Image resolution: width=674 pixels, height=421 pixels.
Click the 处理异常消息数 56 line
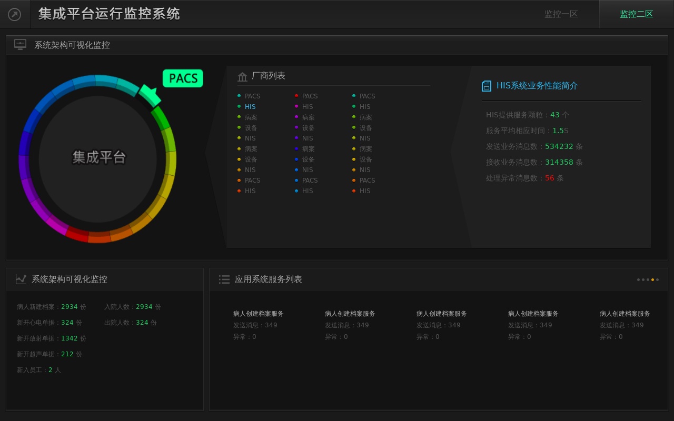click(525, 178)
